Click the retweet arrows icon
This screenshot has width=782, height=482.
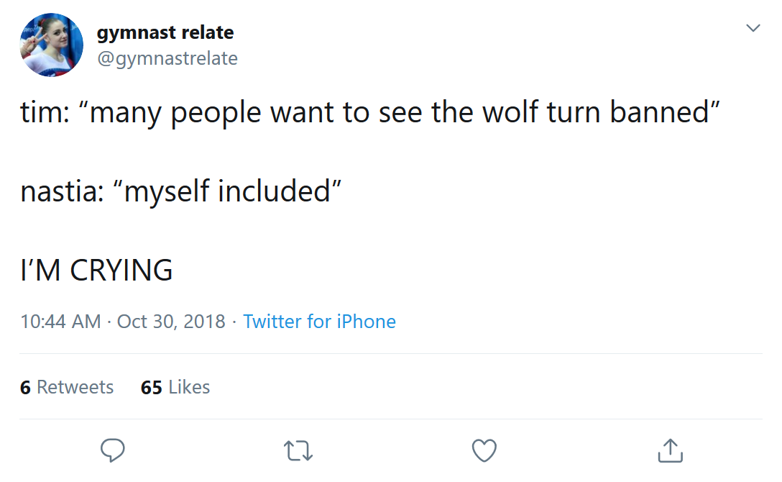pyautogui.click(x=298, y=450)
